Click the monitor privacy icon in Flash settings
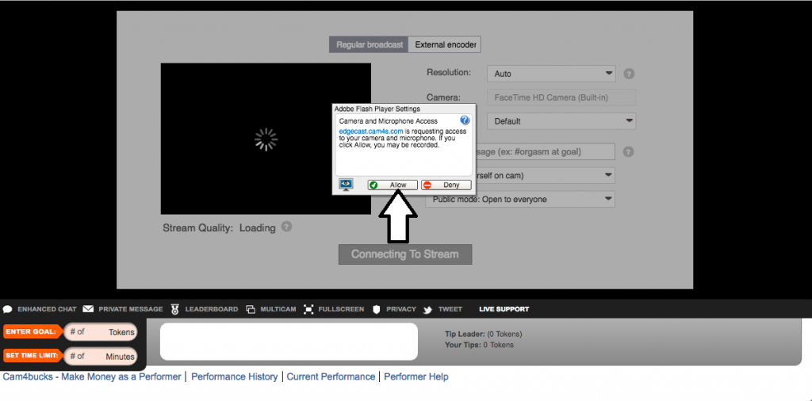The width and height of the screenshot is (812, 401). click(347, 185)
